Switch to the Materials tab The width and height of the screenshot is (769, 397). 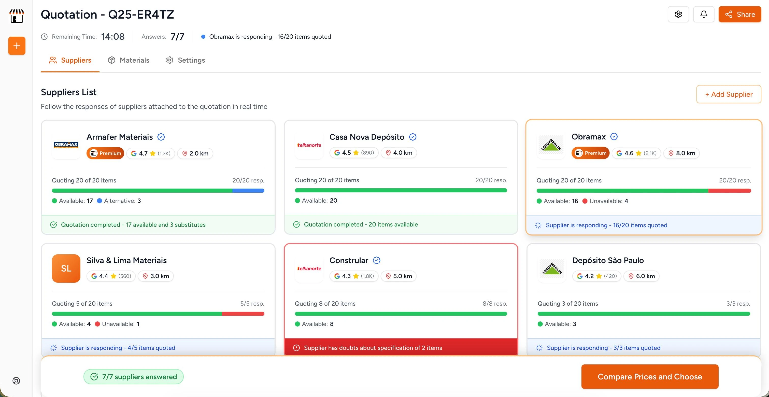pos(129,60)
